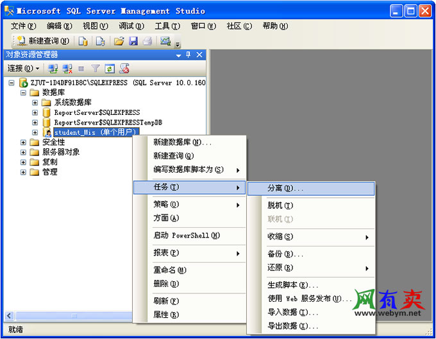Click the Analysis Services query icon
The image size is (436, 339).
(x=101, y=41)
